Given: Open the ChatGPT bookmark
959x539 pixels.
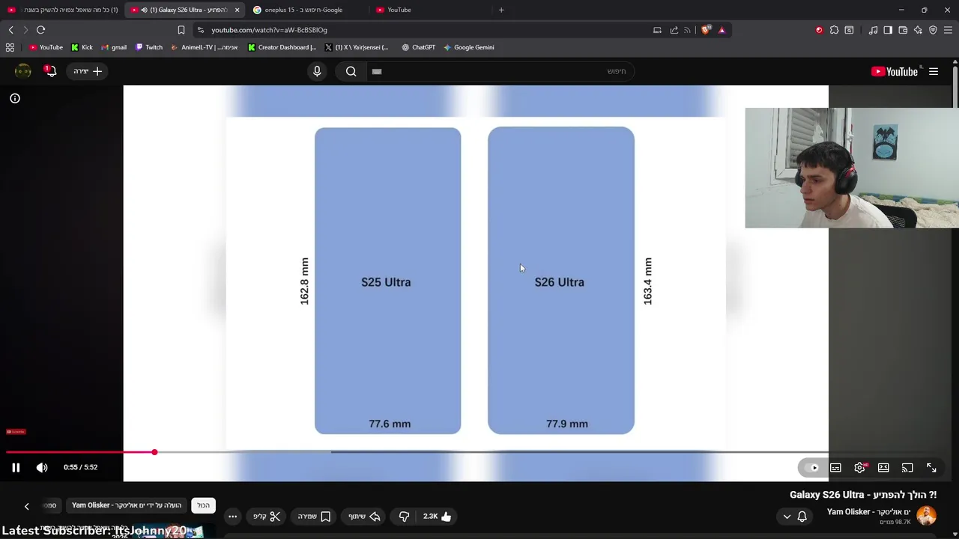Looking at the screenshot, I should pos(418,47).
